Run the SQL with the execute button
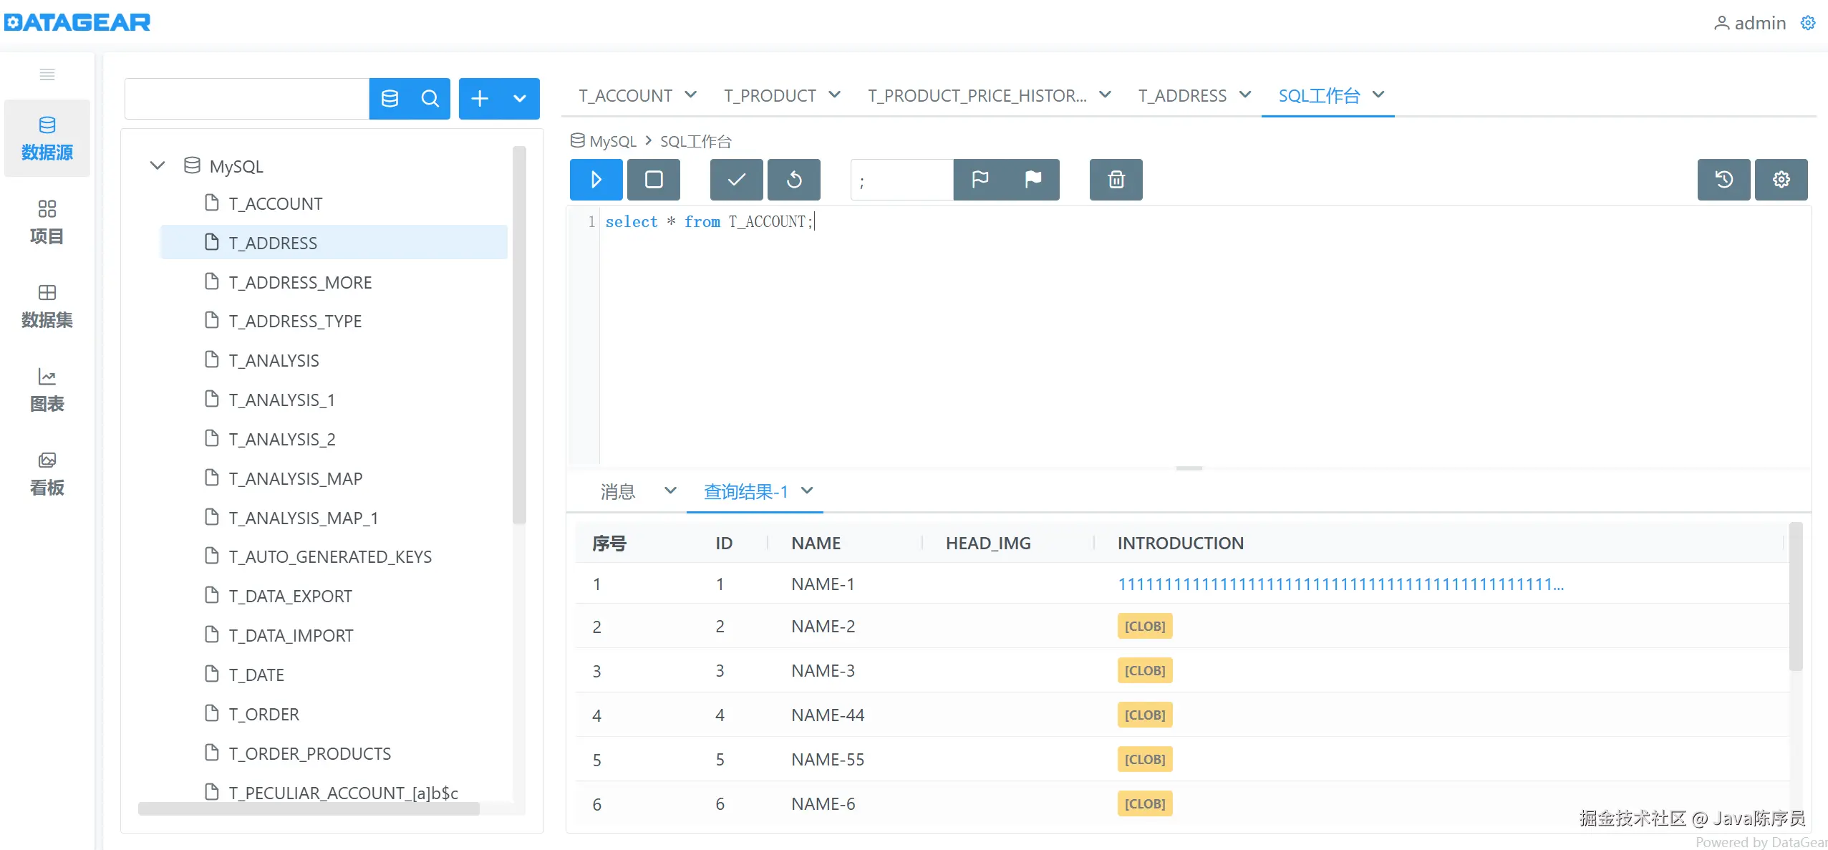The width and height of the screenshot is (1828, 850). click(596, 179)
